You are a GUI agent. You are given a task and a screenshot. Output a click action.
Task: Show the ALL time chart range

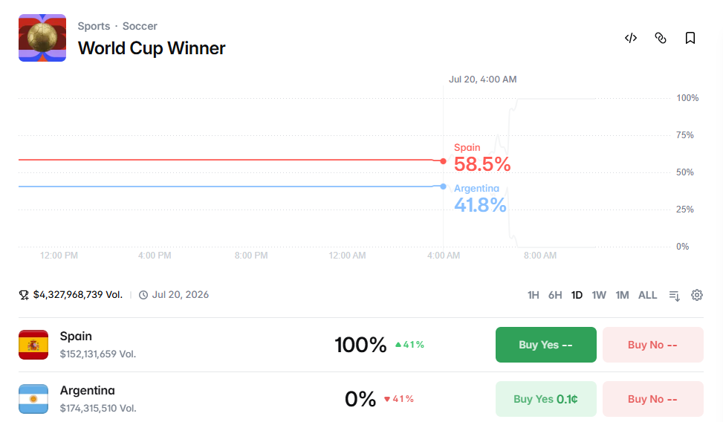click(x=647, y=295)
